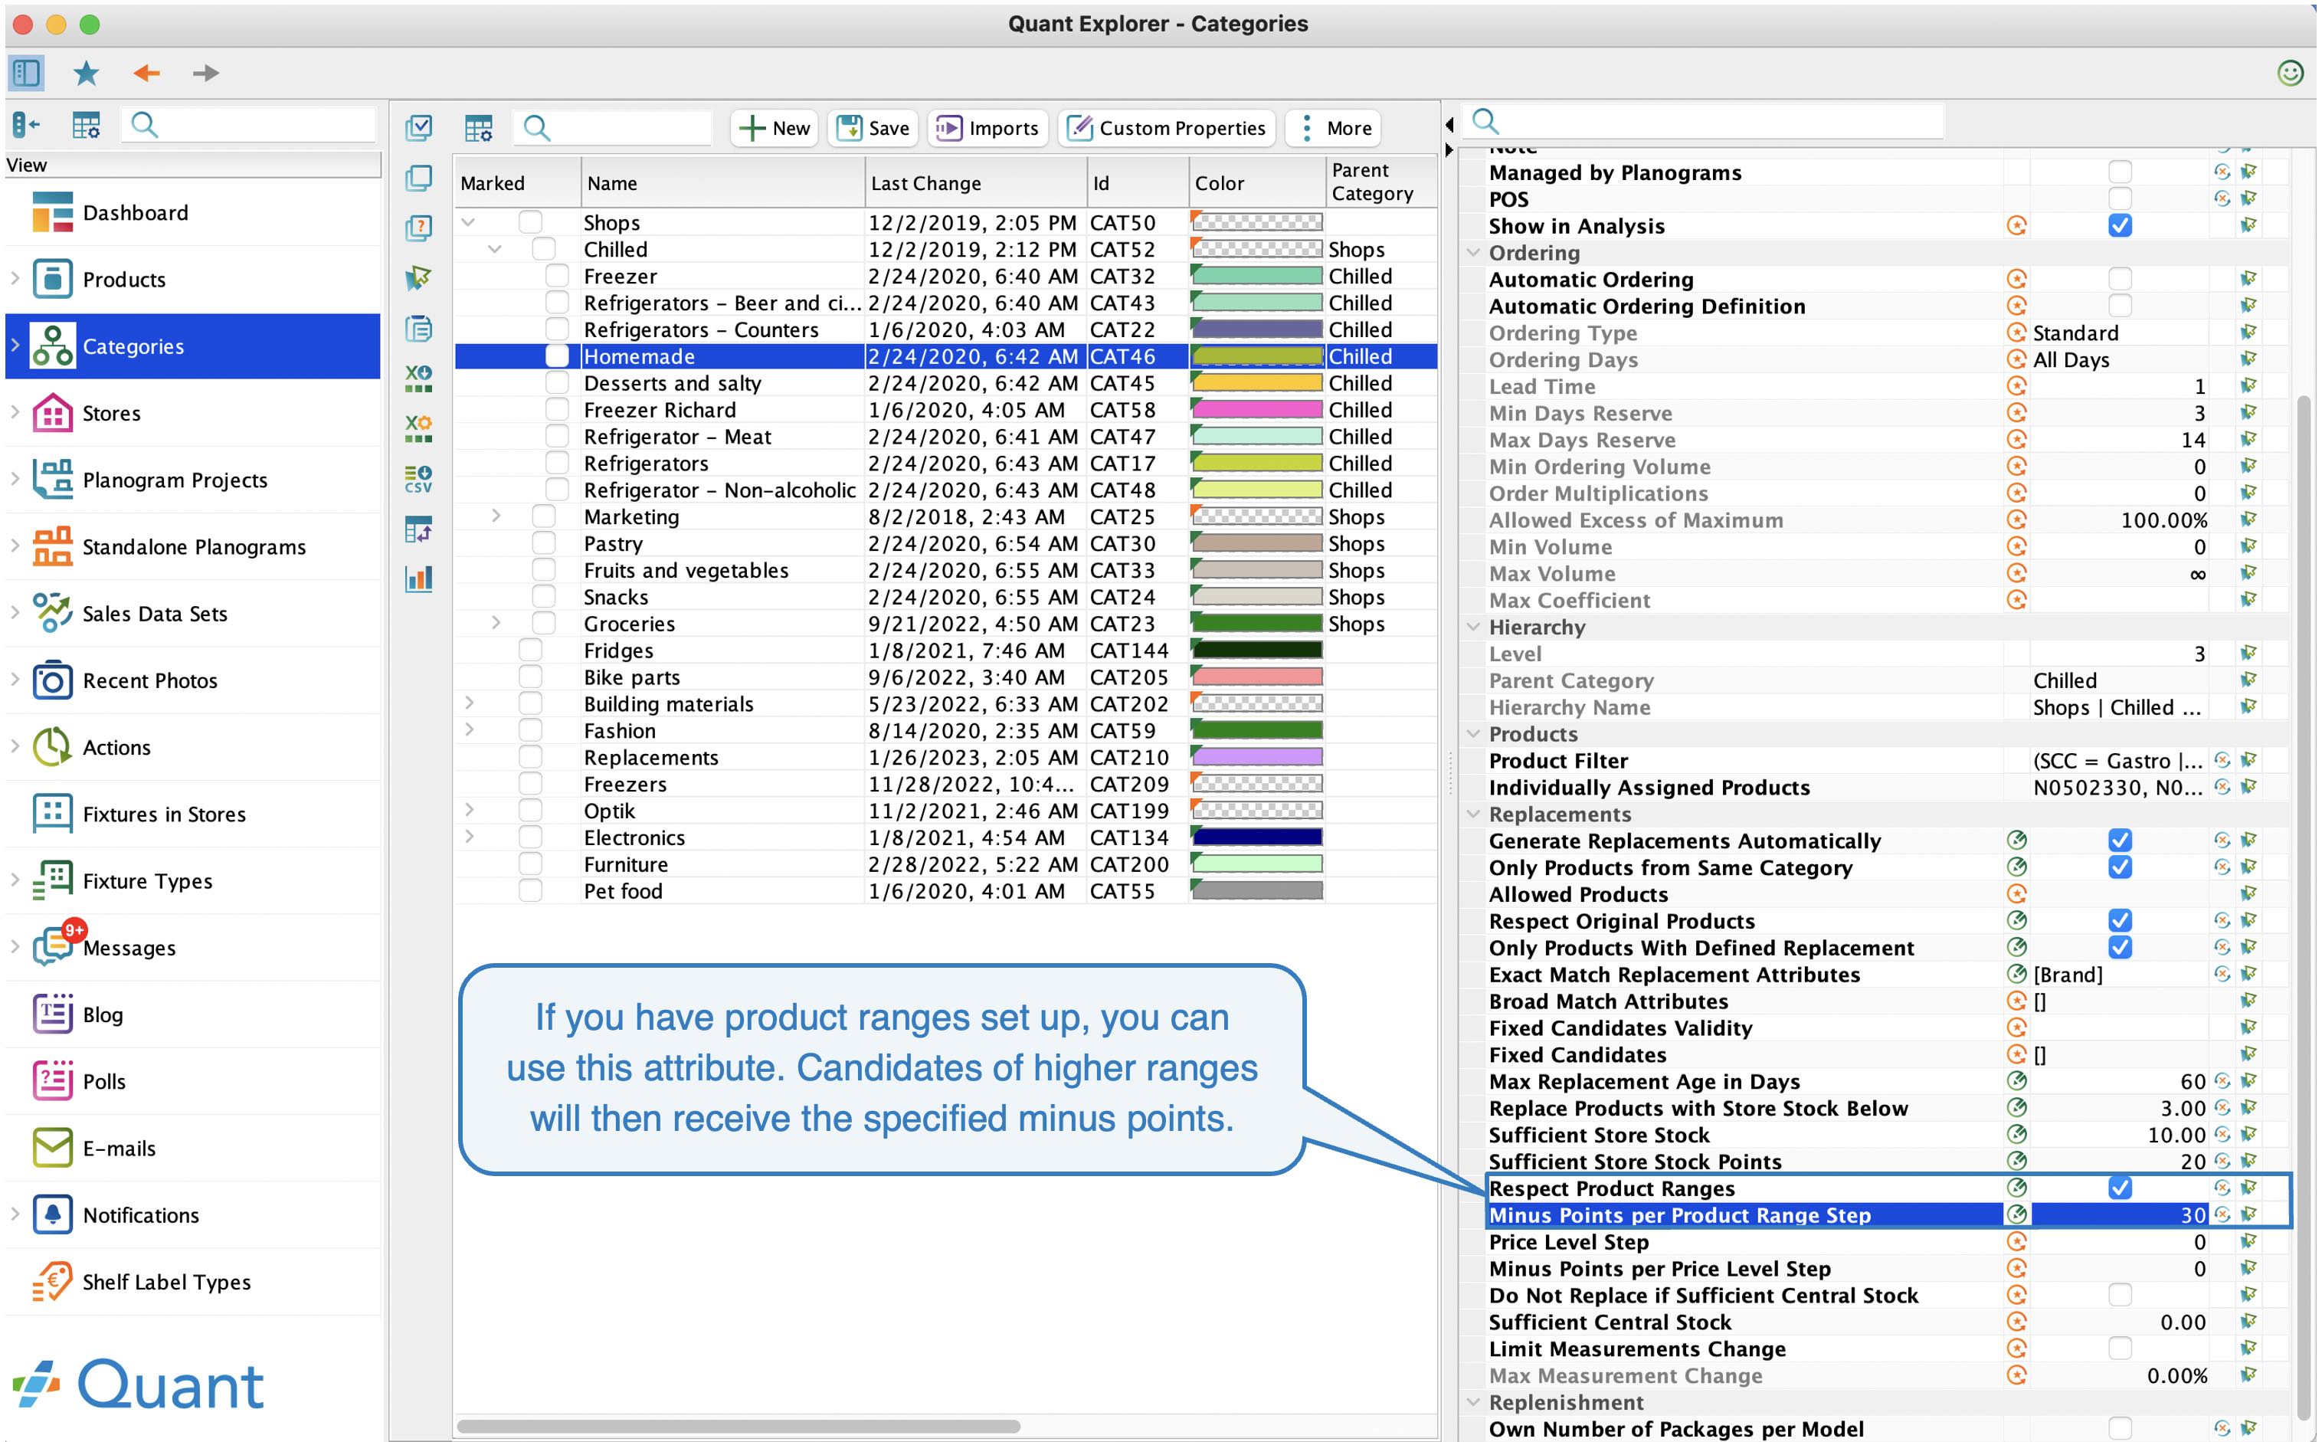Viewport: 2322px width, 1442px height.
Task: Enable Managed by Planograms checkbox
Action: click(2119, 172)
